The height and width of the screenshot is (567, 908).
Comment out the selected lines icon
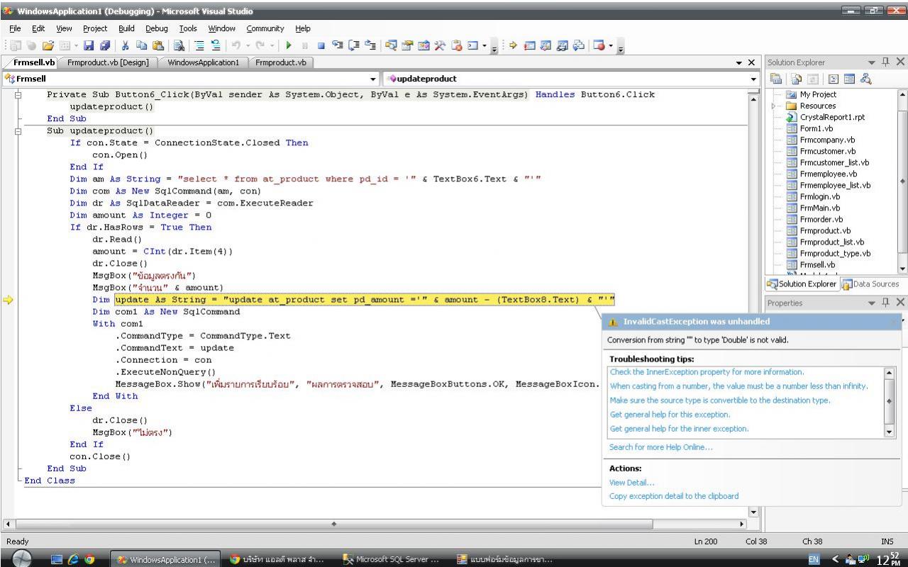[x=199, y=45]
